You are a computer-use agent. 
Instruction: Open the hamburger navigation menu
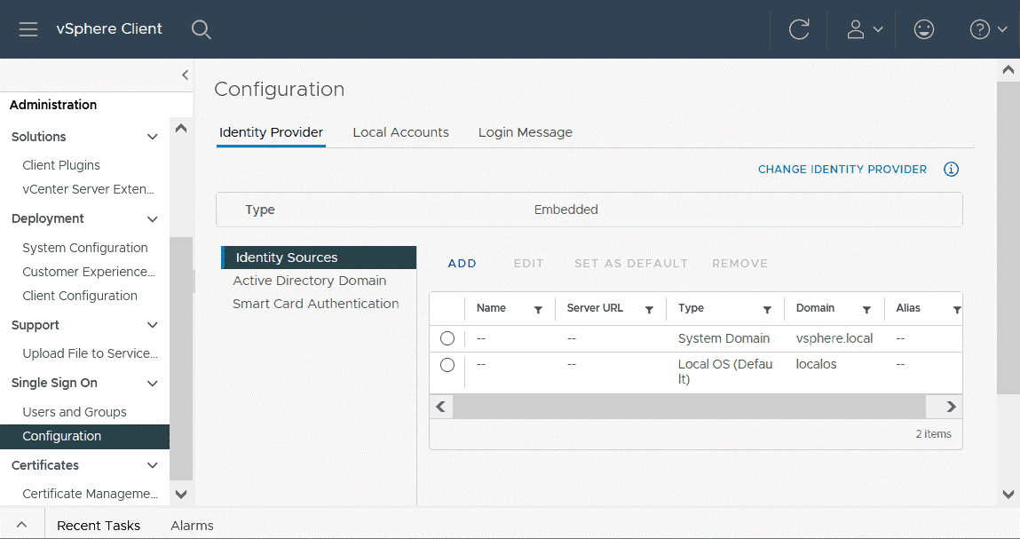point(28,29)
